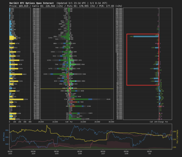The width and height of the screenshot is (182, 157).
Task: Click the yellow bar labeled 19255
Action: (14, 60)
